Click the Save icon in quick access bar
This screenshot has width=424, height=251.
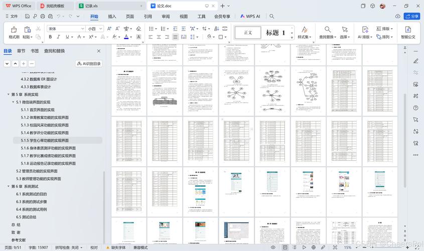27,16
